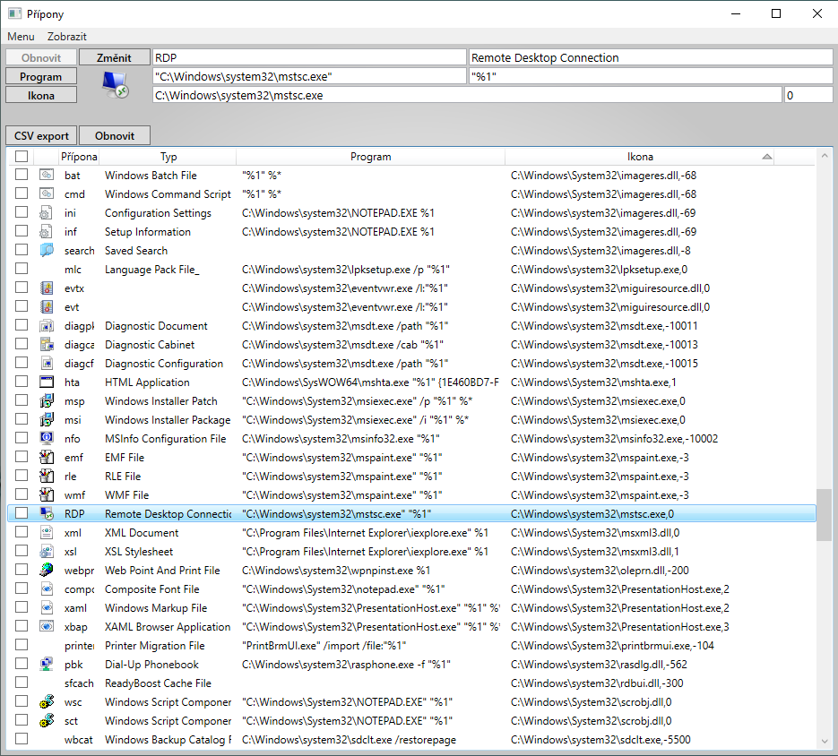
Task: Click the evtx event viewer icon
Action: pyautogui.click(x=47, y=288)
